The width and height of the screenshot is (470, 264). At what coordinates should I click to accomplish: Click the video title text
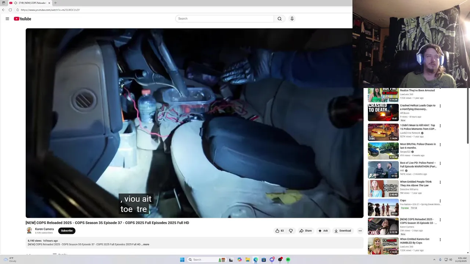107,223
